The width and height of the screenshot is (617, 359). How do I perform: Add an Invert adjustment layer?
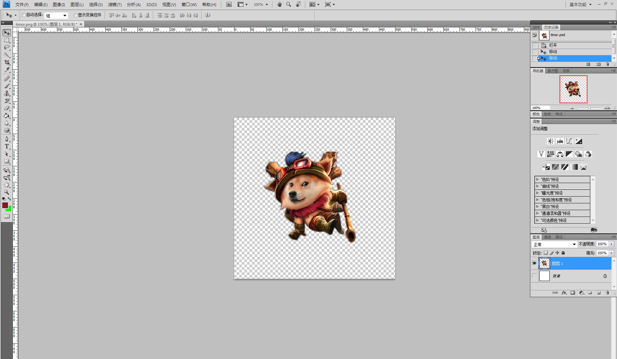[546, 167]
